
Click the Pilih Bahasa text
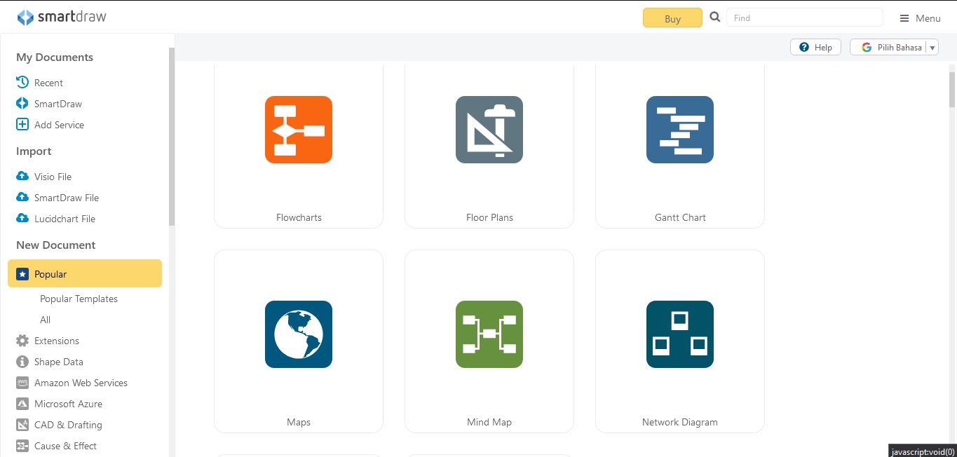point(900,47)
